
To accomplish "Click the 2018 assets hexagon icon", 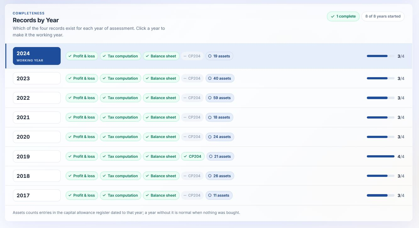I will coord(210,176).
